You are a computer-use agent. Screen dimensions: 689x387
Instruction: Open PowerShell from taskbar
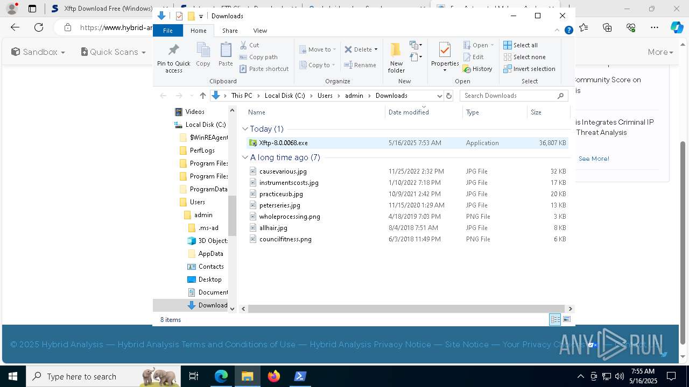coord(300,376)
